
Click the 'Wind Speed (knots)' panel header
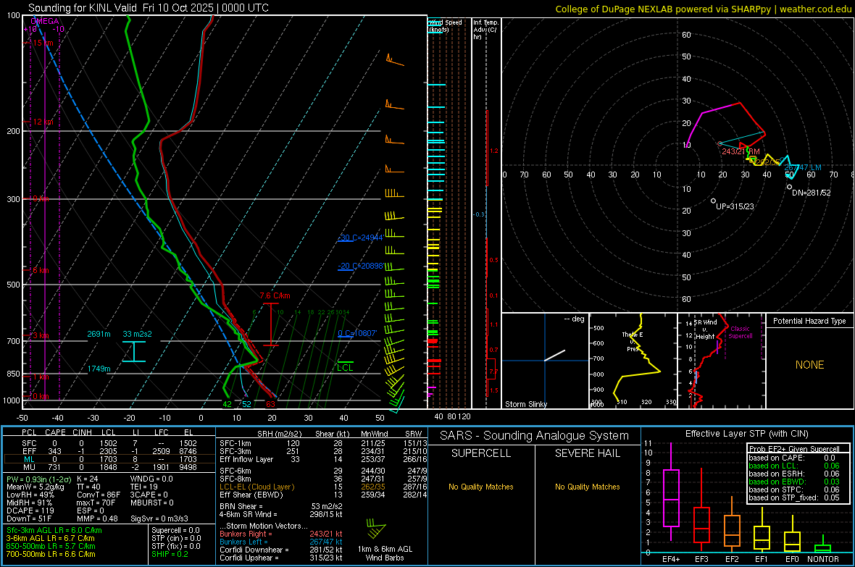(446, 25)
